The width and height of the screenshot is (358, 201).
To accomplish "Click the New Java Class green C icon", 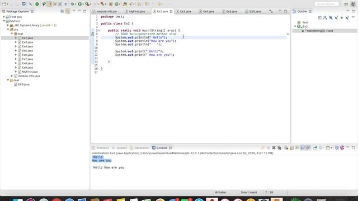I will point(117,4).
